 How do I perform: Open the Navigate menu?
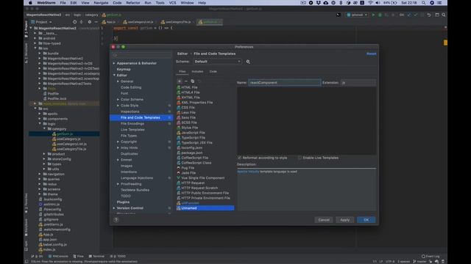tap(101, 3)
